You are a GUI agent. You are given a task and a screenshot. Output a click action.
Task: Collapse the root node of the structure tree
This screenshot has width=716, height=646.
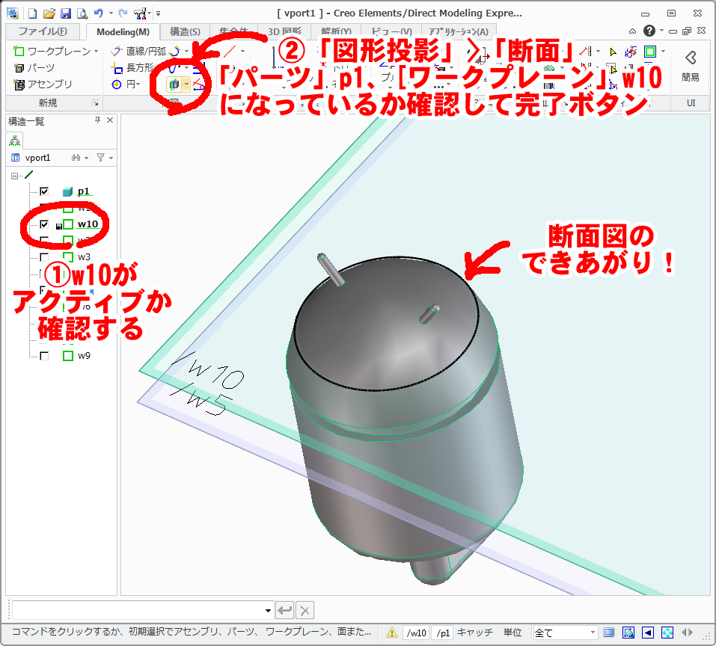point(14,176)
